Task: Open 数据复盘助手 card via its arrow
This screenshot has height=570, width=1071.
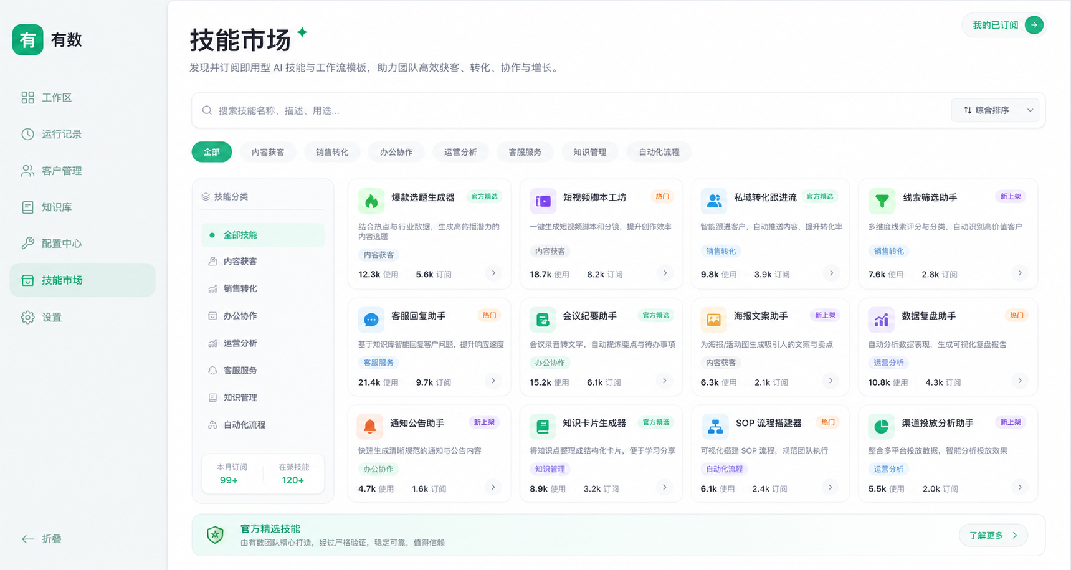Action: [x=1020, y=381]
